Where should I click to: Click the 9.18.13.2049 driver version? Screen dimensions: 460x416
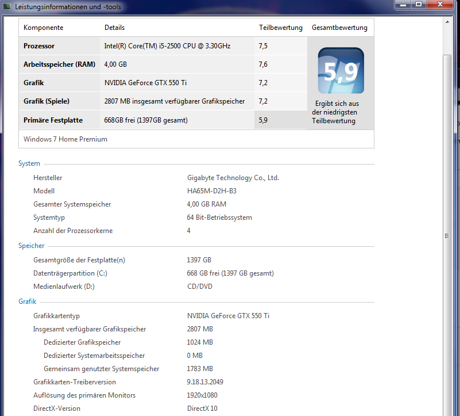205,382
